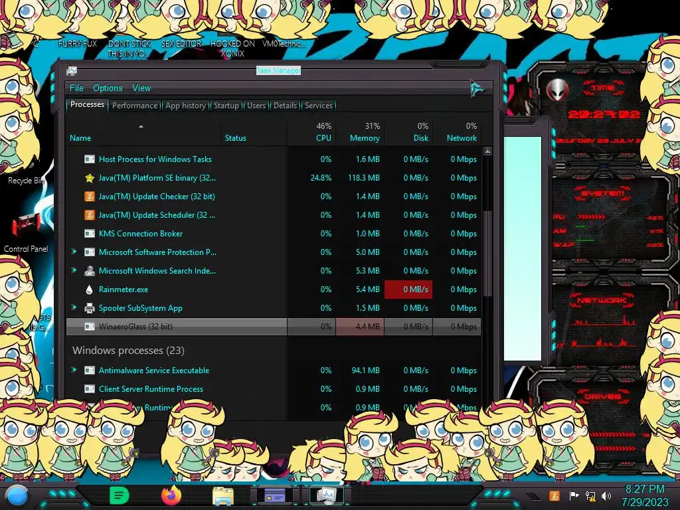680x510 pixels.
Task: Switch to the Services tab
Action: [318, 106]
